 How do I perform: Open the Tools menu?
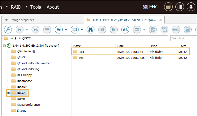[x=36, y=7]
